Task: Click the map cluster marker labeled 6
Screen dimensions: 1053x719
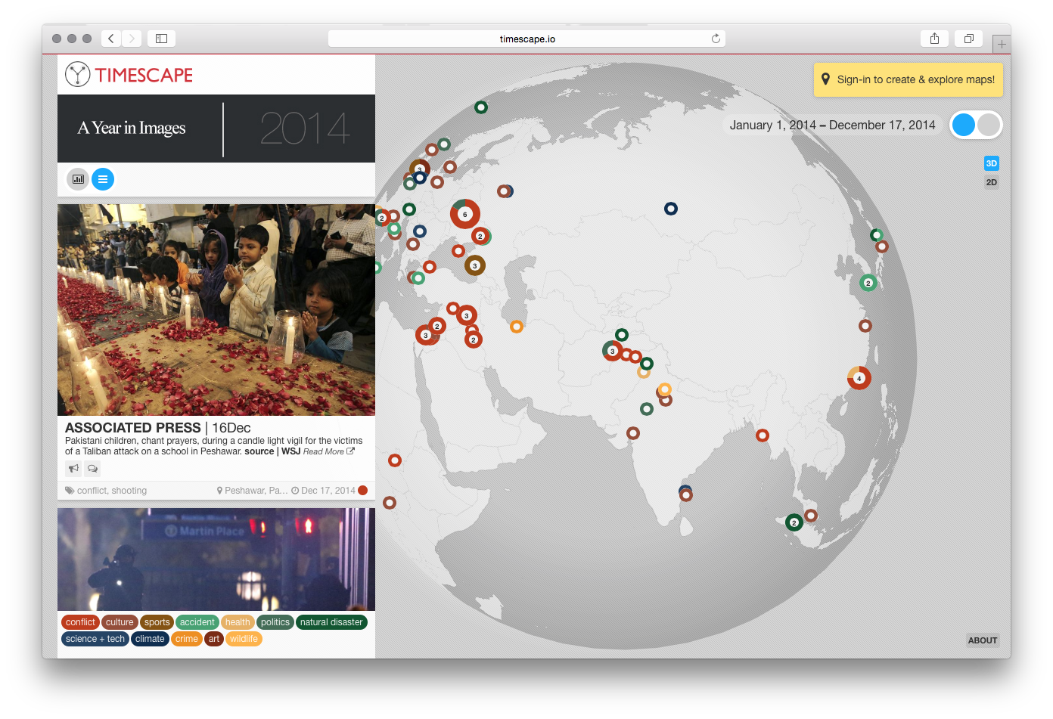Action: pos(464,214)
